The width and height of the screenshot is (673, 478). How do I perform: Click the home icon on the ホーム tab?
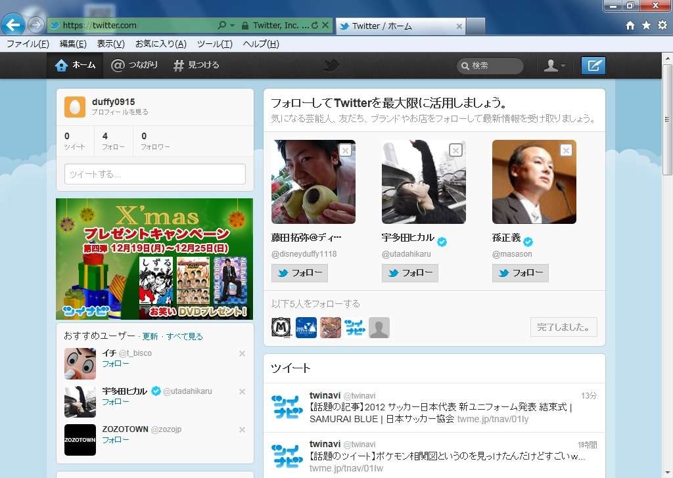[x=60, y=65]
